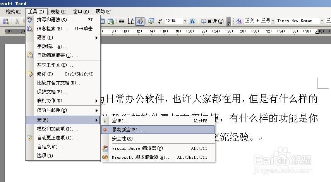Close the open 工具 (Tools) menu
331x182 pixels.
36,11
